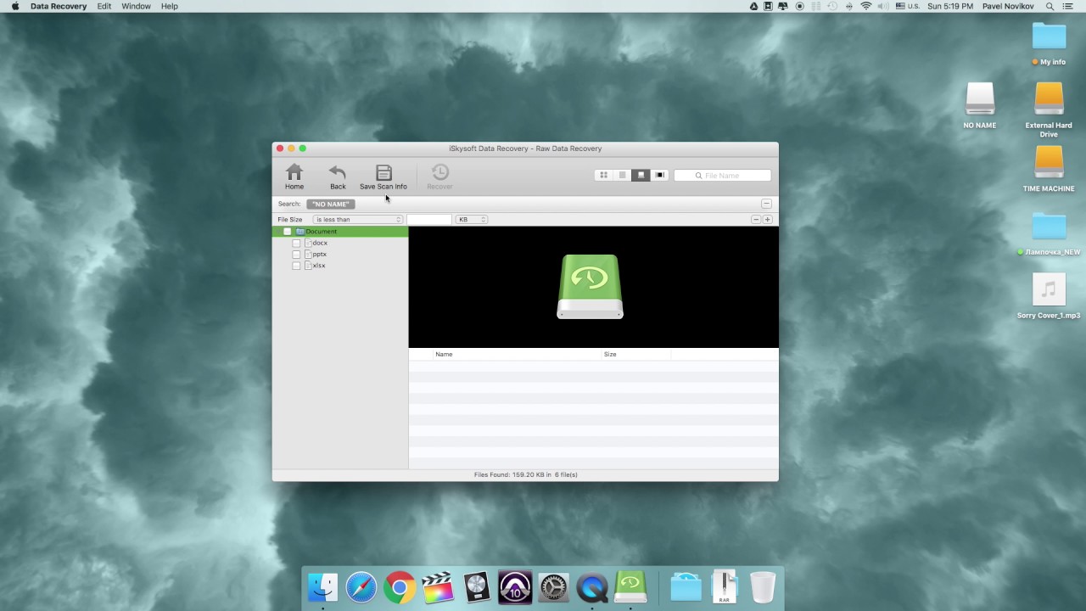
Task: Click the green drive preview image
Action: [590, 287]
